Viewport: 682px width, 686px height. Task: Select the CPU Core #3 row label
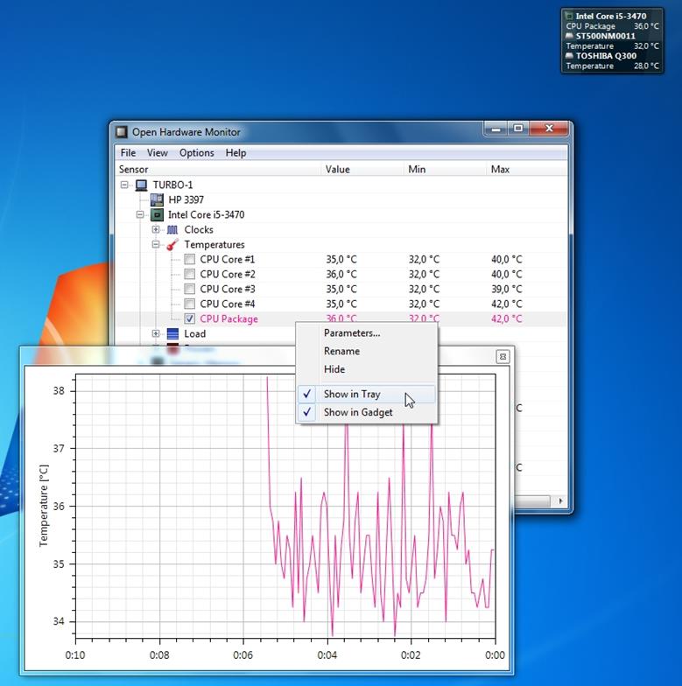click(x=228, y=289)
